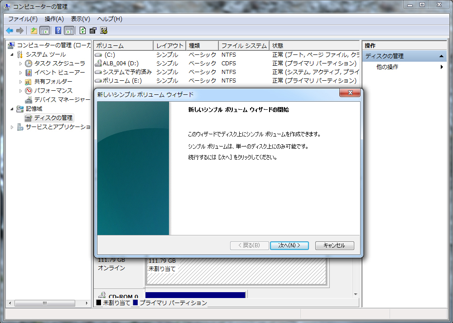Click the horizontal scrollbar below the tree pane
Image resolution: width=453 pixels, height=323 pixels.
click(45, 303)
